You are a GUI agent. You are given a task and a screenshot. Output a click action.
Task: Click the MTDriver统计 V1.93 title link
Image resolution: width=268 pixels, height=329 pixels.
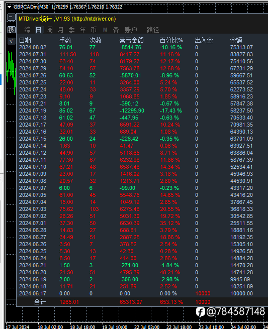(x=67, y=19)
